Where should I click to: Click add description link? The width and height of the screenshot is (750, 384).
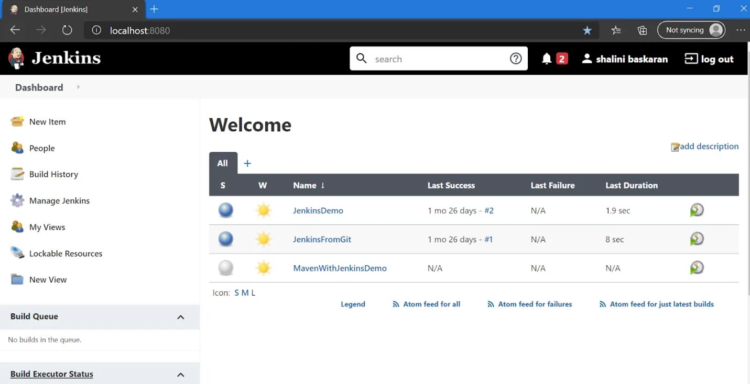coord(705,146)
